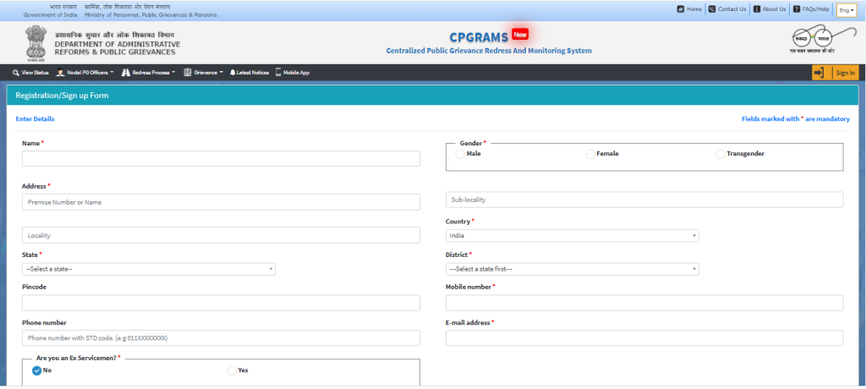The width and height of the screenshot is (866, 389).
Task: Click the Home icon in top bar
Action: point(681,9)
